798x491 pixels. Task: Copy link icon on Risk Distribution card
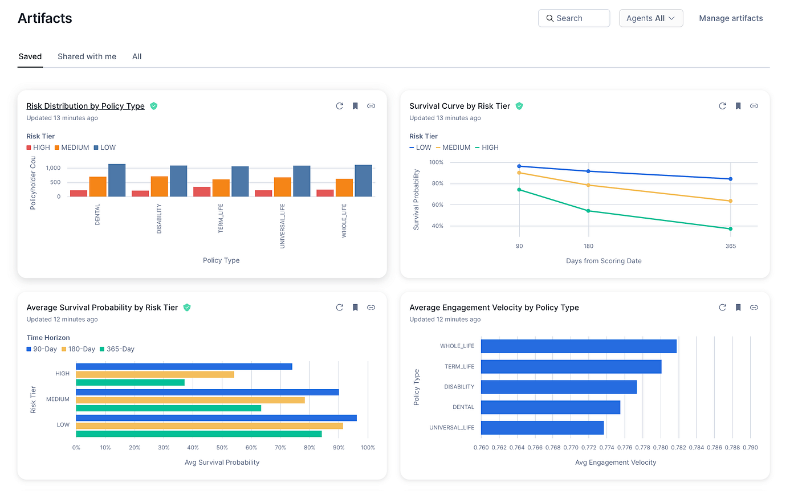(x=371, y=106)
